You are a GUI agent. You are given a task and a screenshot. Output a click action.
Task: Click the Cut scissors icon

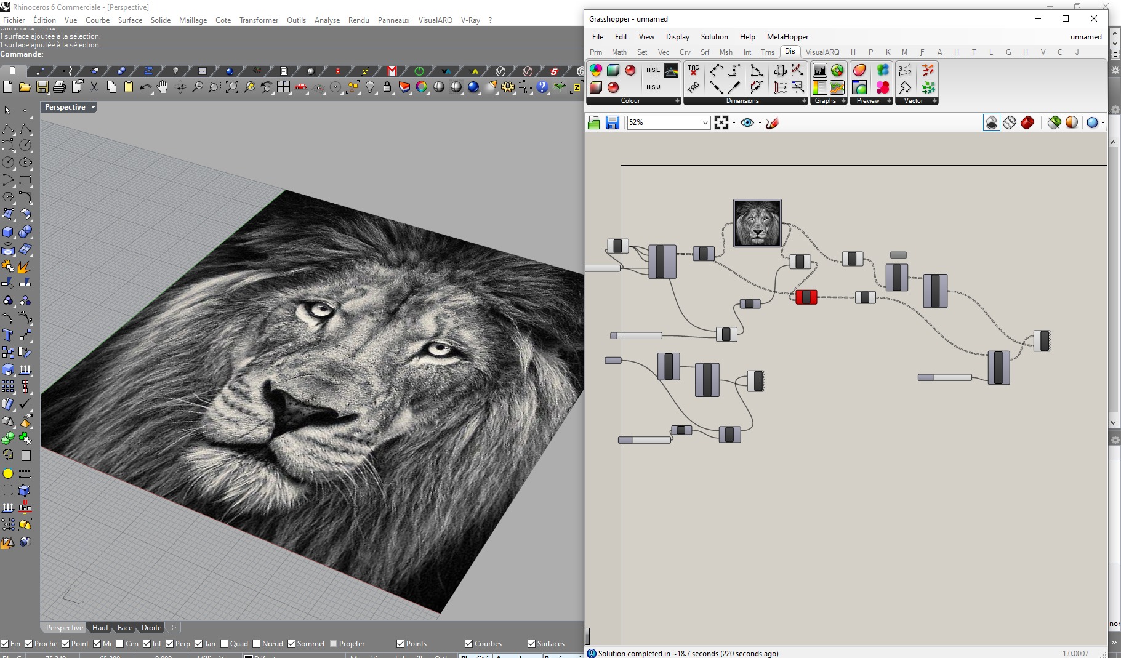(x=94, y=87)
